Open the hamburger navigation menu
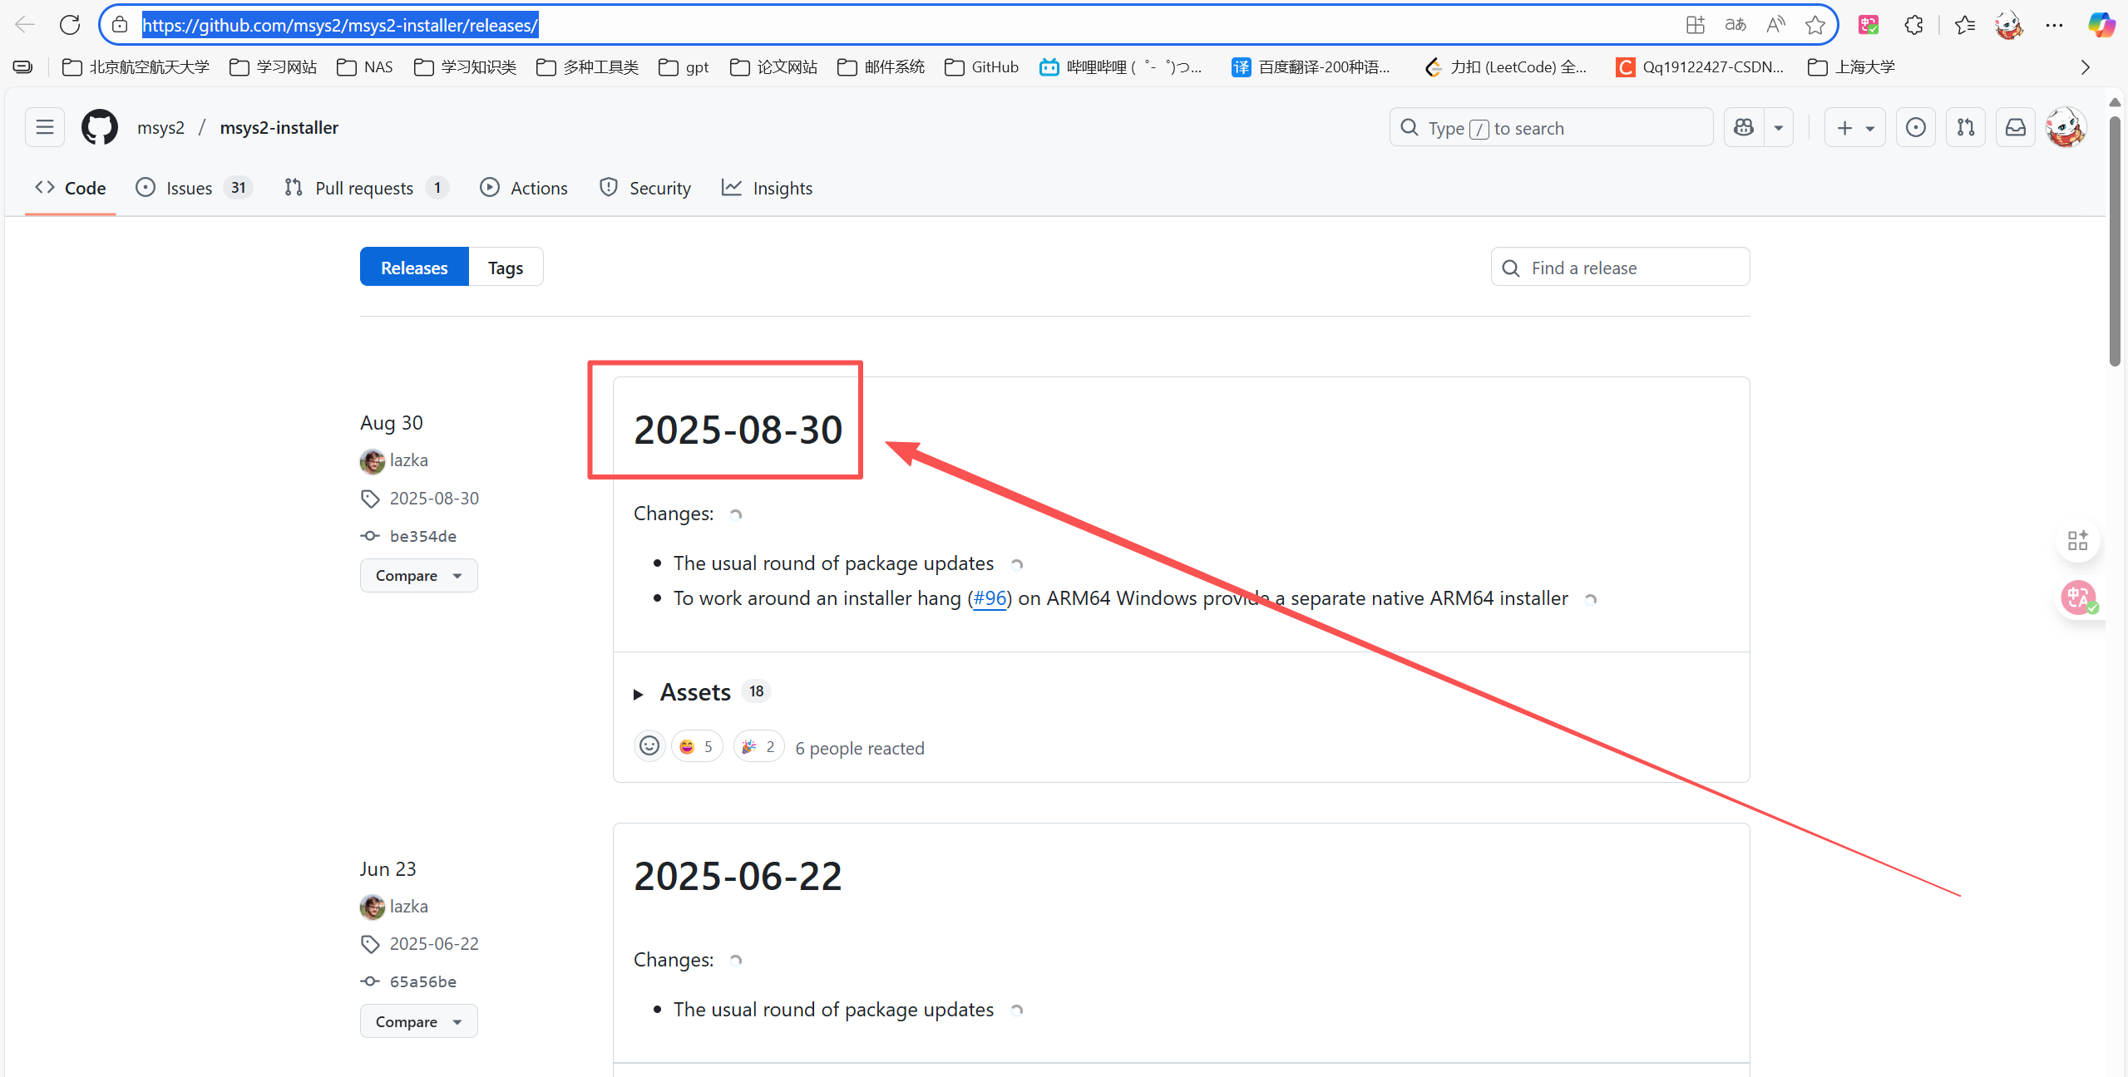The image size is (2128, 1077). pos(45,127)
